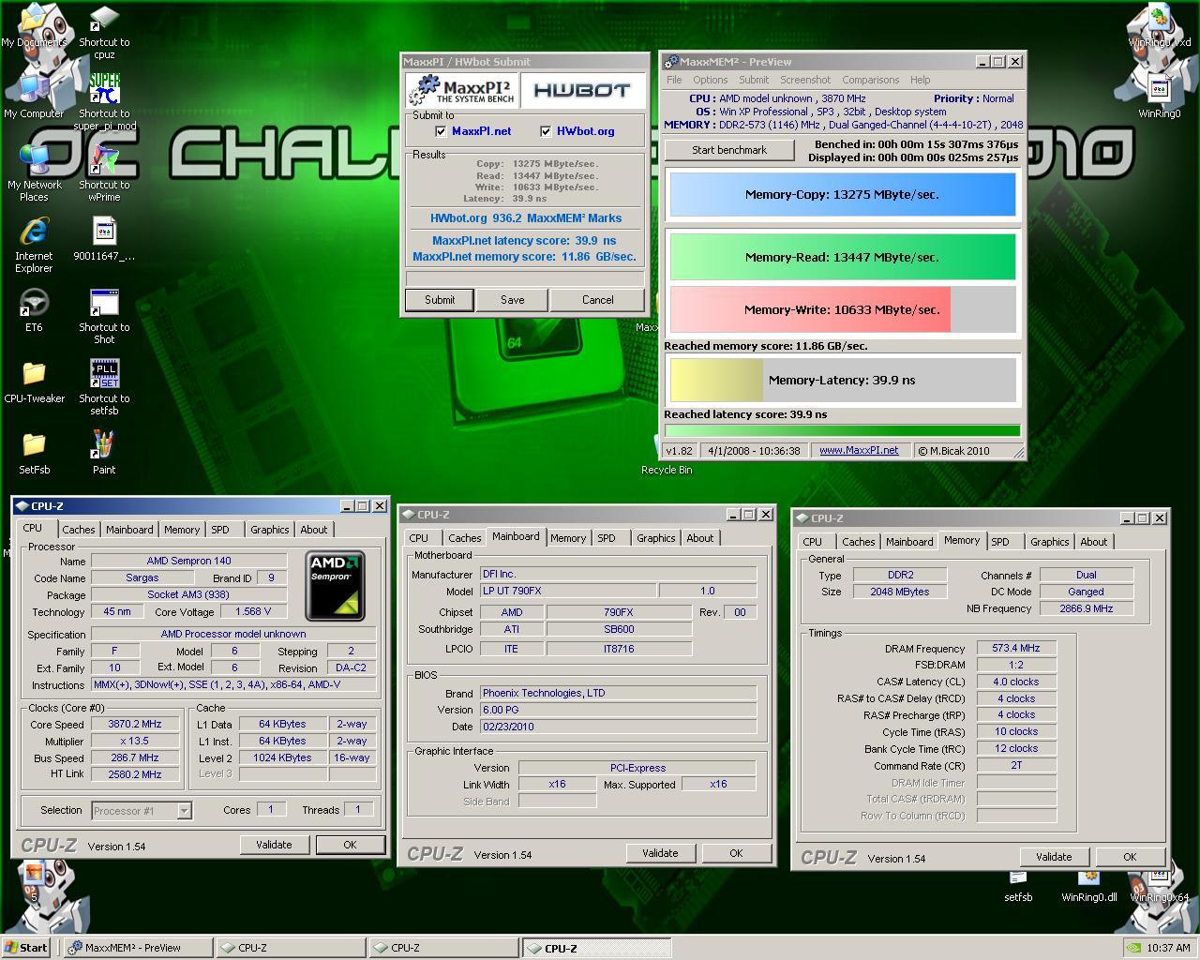The image size is (1200, 960).
Task: Open the Paint desktop icon
Action: 104,453
